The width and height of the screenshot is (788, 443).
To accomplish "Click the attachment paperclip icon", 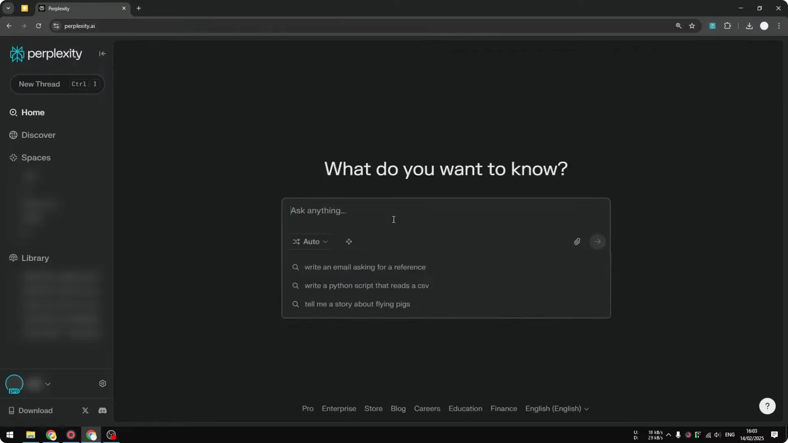I will (577, 242).
